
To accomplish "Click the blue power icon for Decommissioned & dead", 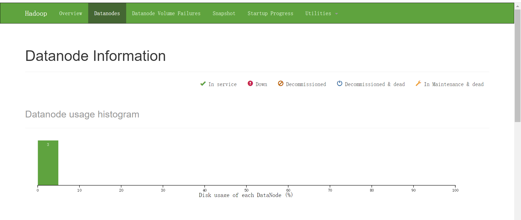I will click(x=339, y=83).
